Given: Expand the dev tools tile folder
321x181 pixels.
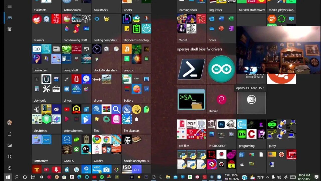Looking at the screenshot, I should 46,88.
